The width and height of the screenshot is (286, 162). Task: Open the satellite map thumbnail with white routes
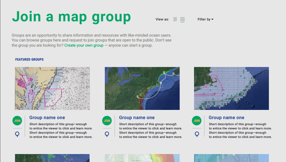click(x=142, y=88)
